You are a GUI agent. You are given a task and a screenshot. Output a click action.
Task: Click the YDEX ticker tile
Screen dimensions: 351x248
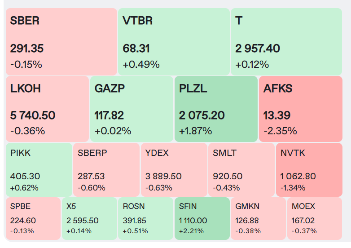pos(174,169)
